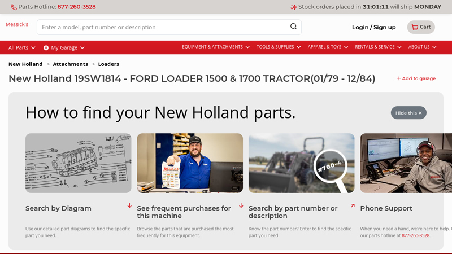Click the fast shipping icon in top bar
Viewport: 452px width, 254px height.
click(293, 7)
